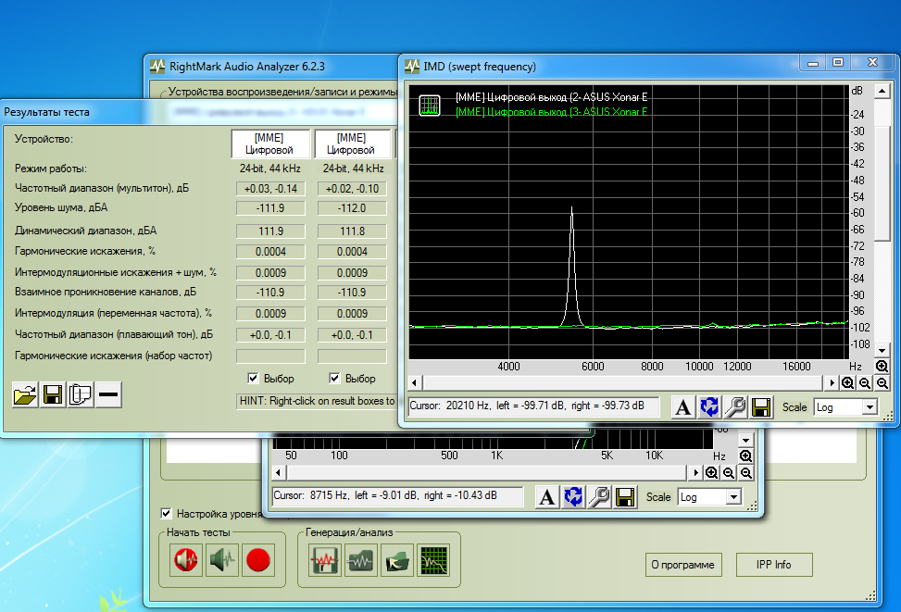The height and width of the screenshot is (612, 901).
Task: Untick first result column's Выбор checkbox
Action: tap(253, 378)
